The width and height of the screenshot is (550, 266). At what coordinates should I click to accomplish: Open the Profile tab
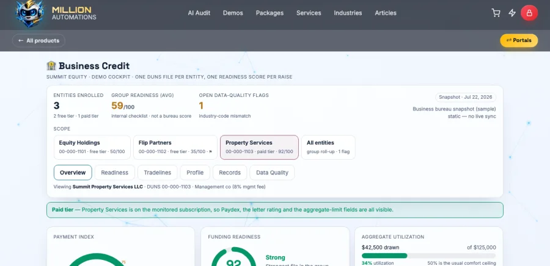point(195,173)
